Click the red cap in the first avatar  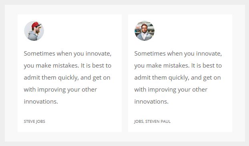click(36, 25)
